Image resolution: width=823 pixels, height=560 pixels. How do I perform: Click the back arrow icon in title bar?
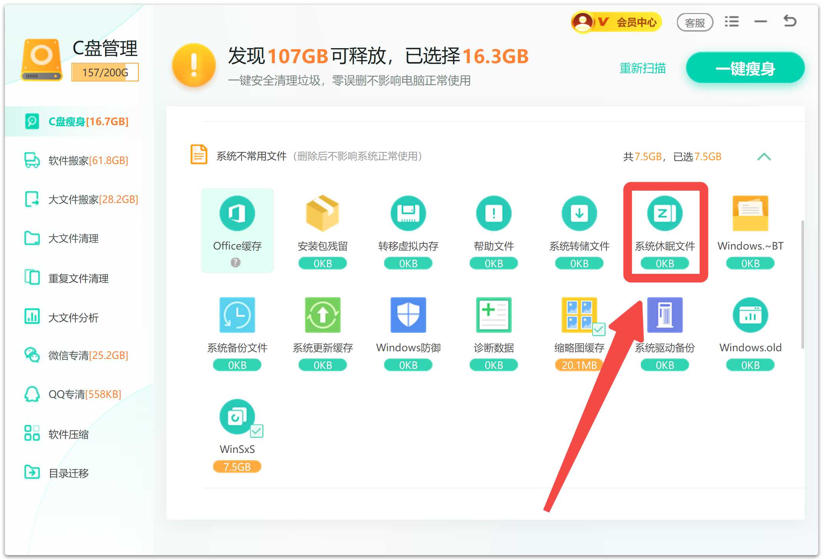[789, 21]
